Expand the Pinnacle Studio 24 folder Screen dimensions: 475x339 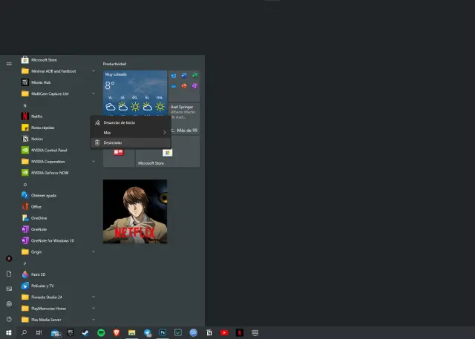94,297
